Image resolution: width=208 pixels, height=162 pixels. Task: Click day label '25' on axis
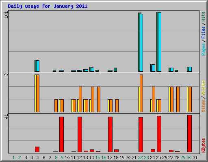click(158, 158)
